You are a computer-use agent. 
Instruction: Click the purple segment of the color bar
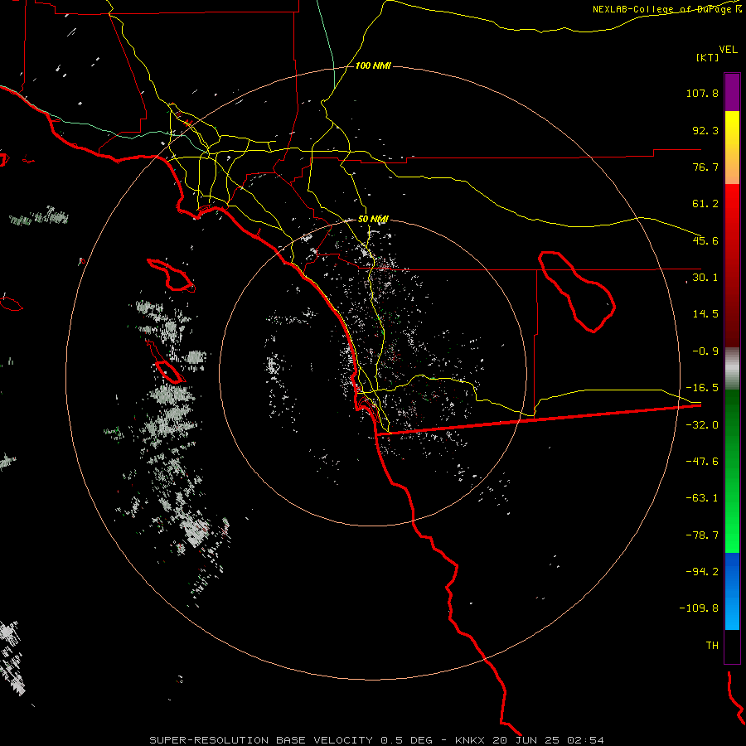click(x=732, y=92)
